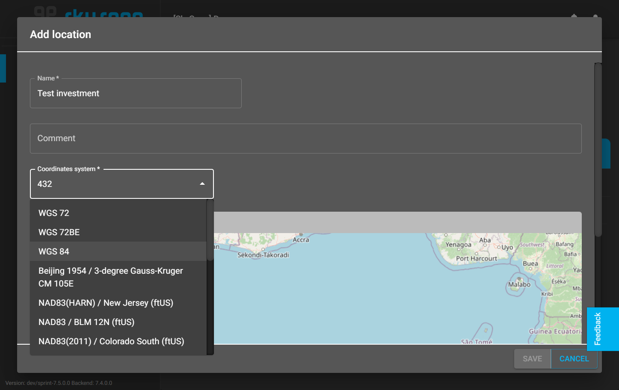Screen dimensions: 619x390
Task: Click the SAVE button
Action: pos(532,359)
